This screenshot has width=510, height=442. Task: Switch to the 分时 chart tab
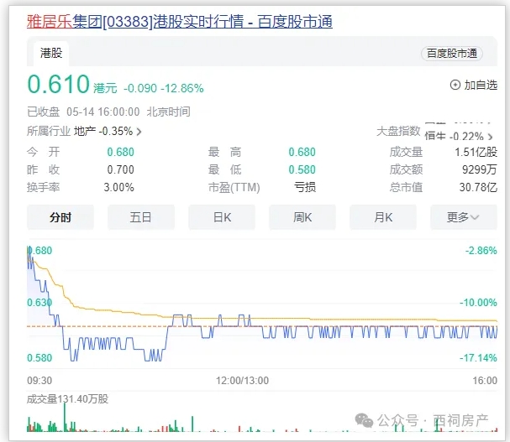pyautogui.click(x=60, y=217)
